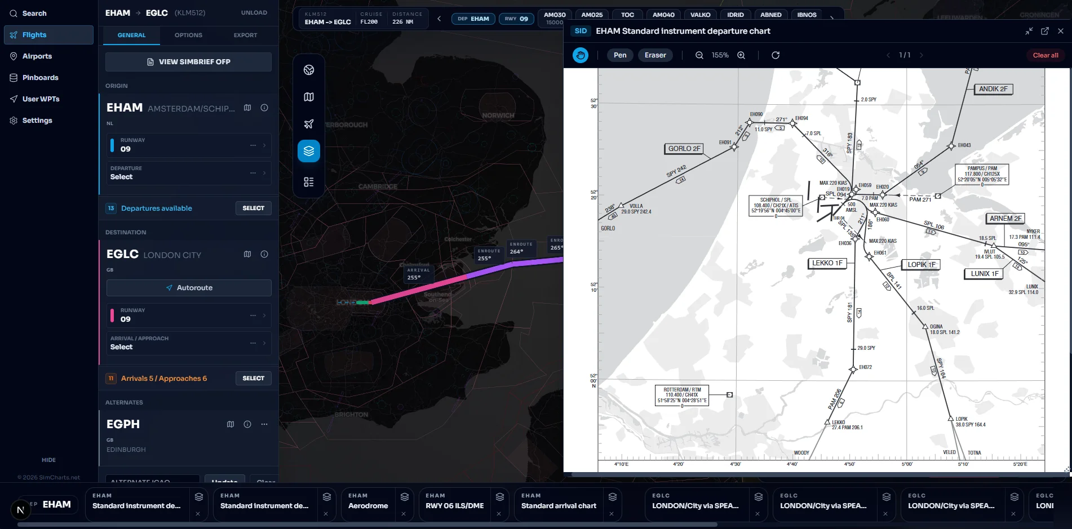This screenshot has height=529, width=1072.
Task: Show info for EHAM origin airport
Action: coord(264,108)
